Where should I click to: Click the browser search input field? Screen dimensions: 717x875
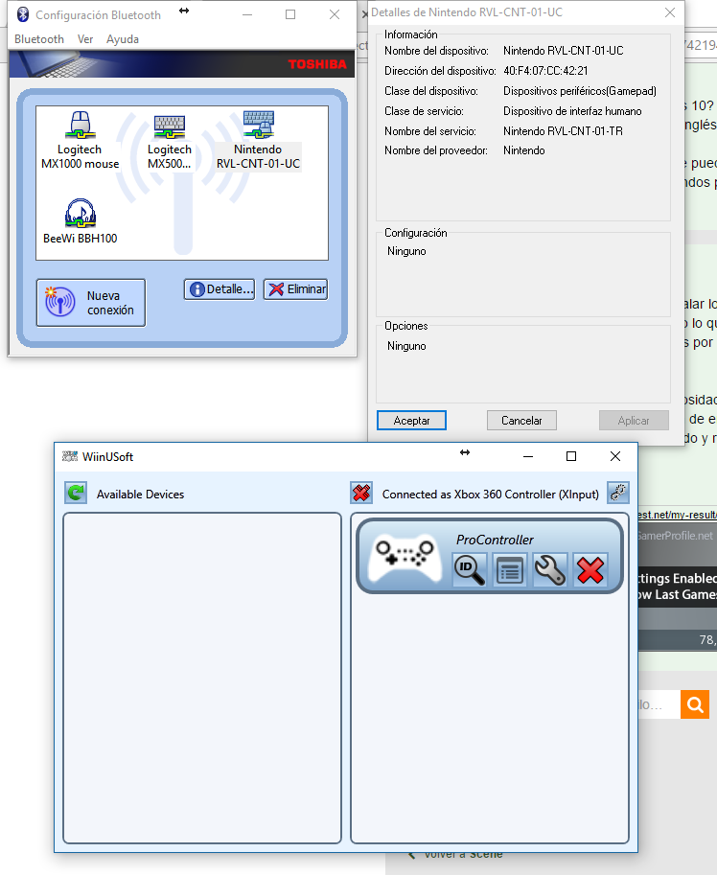click(659, 704)
